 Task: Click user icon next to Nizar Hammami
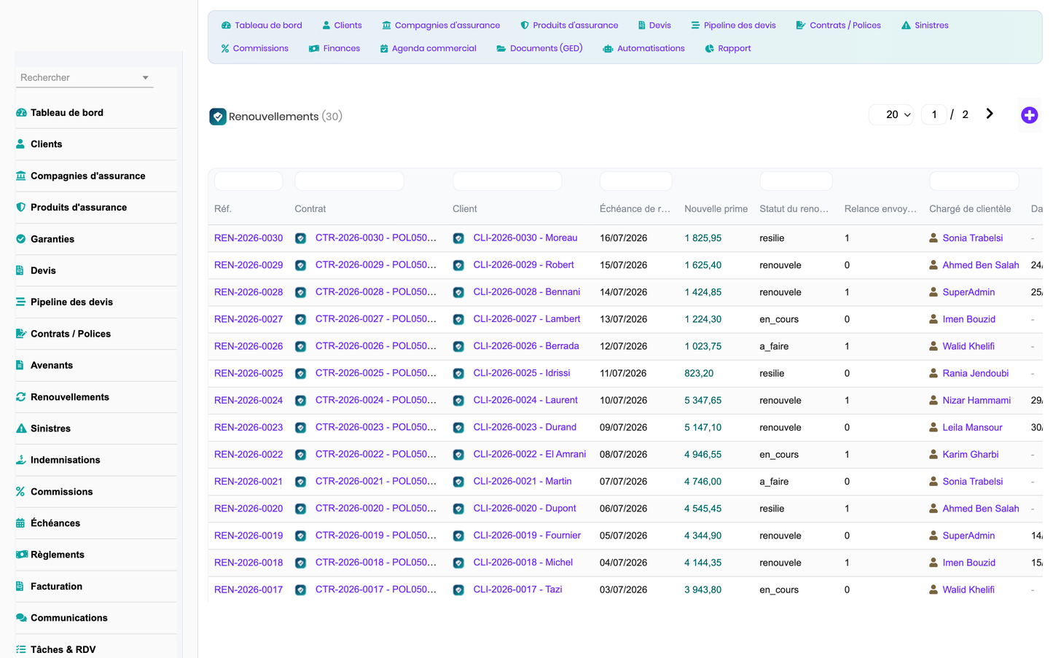pyautogui.click(x=933, y=400)
